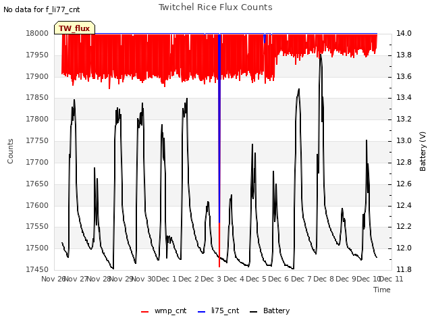
Task: Click the blue li75_cnt legend swatch
Action: pyautogui.click(x=202, y=312)
